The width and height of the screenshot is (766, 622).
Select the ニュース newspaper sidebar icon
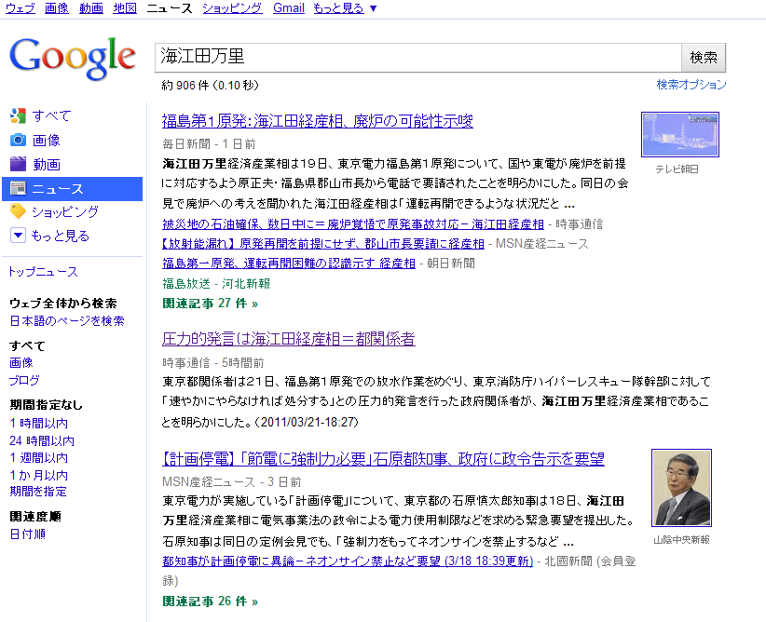tap(18, 188)
